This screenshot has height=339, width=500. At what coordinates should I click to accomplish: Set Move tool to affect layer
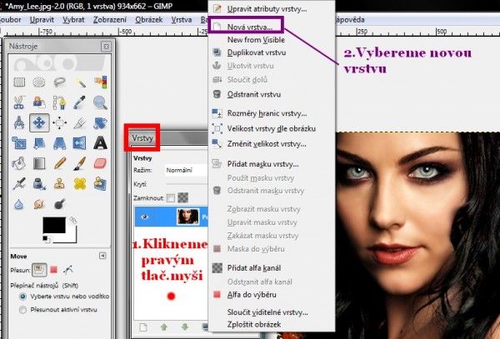coord(39,270)
